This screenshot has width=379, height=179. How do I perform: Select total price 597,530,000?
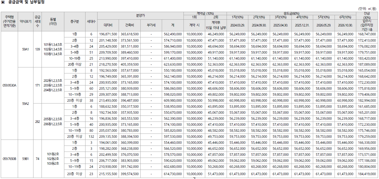tap(173, 136)
